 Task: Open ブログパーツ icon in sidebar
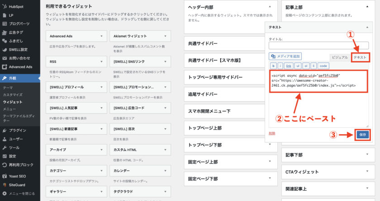[5, 23]
